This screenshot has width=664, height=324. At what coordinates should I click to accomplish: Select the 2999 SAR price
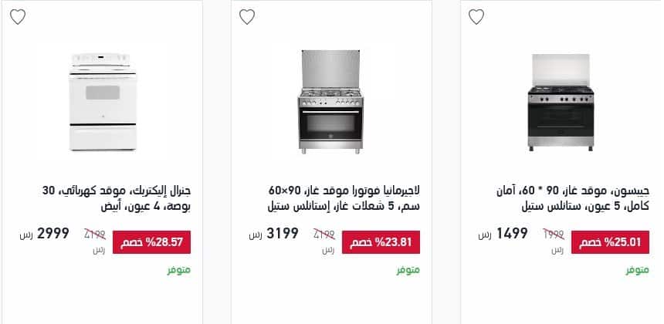click(45, 234)
